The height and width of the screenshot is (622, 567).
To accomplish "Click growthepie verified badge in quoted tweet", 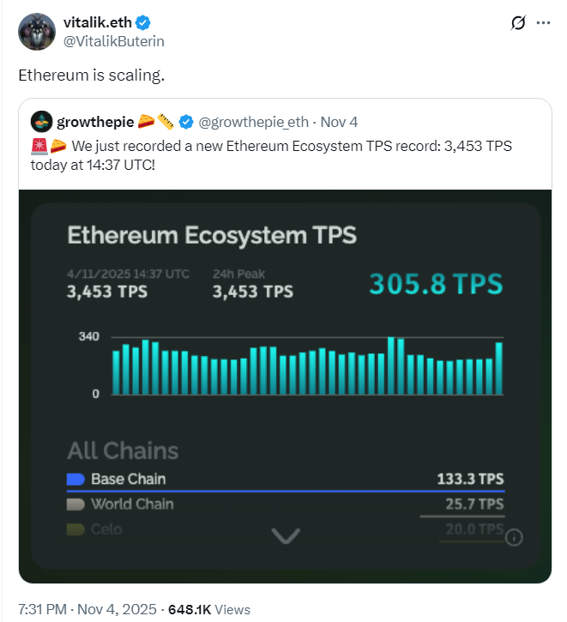I will pos(186,121).
